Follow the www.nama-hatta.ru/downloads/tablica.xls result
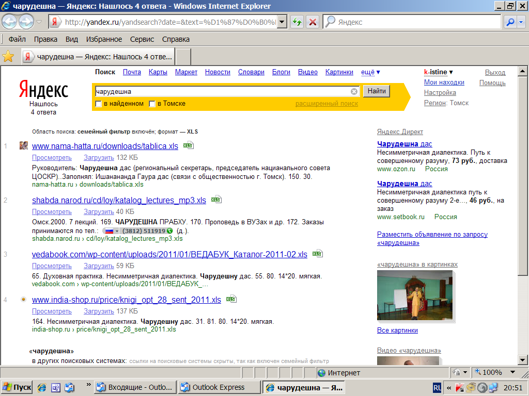 pos(105,146)
